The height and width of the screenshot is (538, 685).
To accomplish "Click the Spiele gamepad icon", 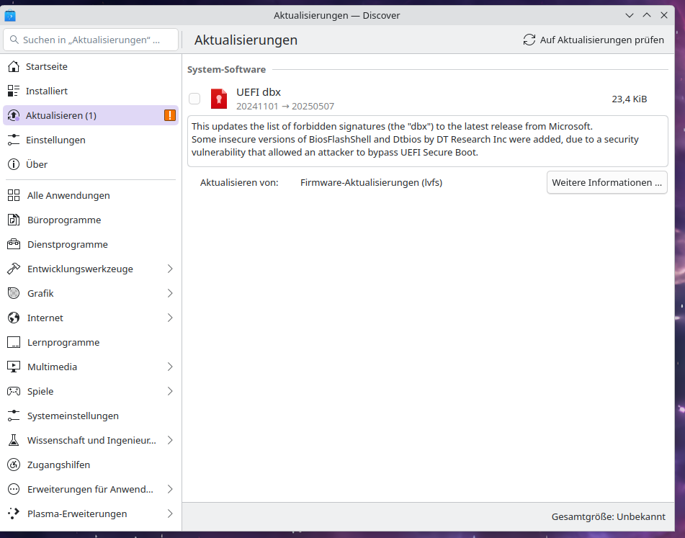I will click(14, 391).
